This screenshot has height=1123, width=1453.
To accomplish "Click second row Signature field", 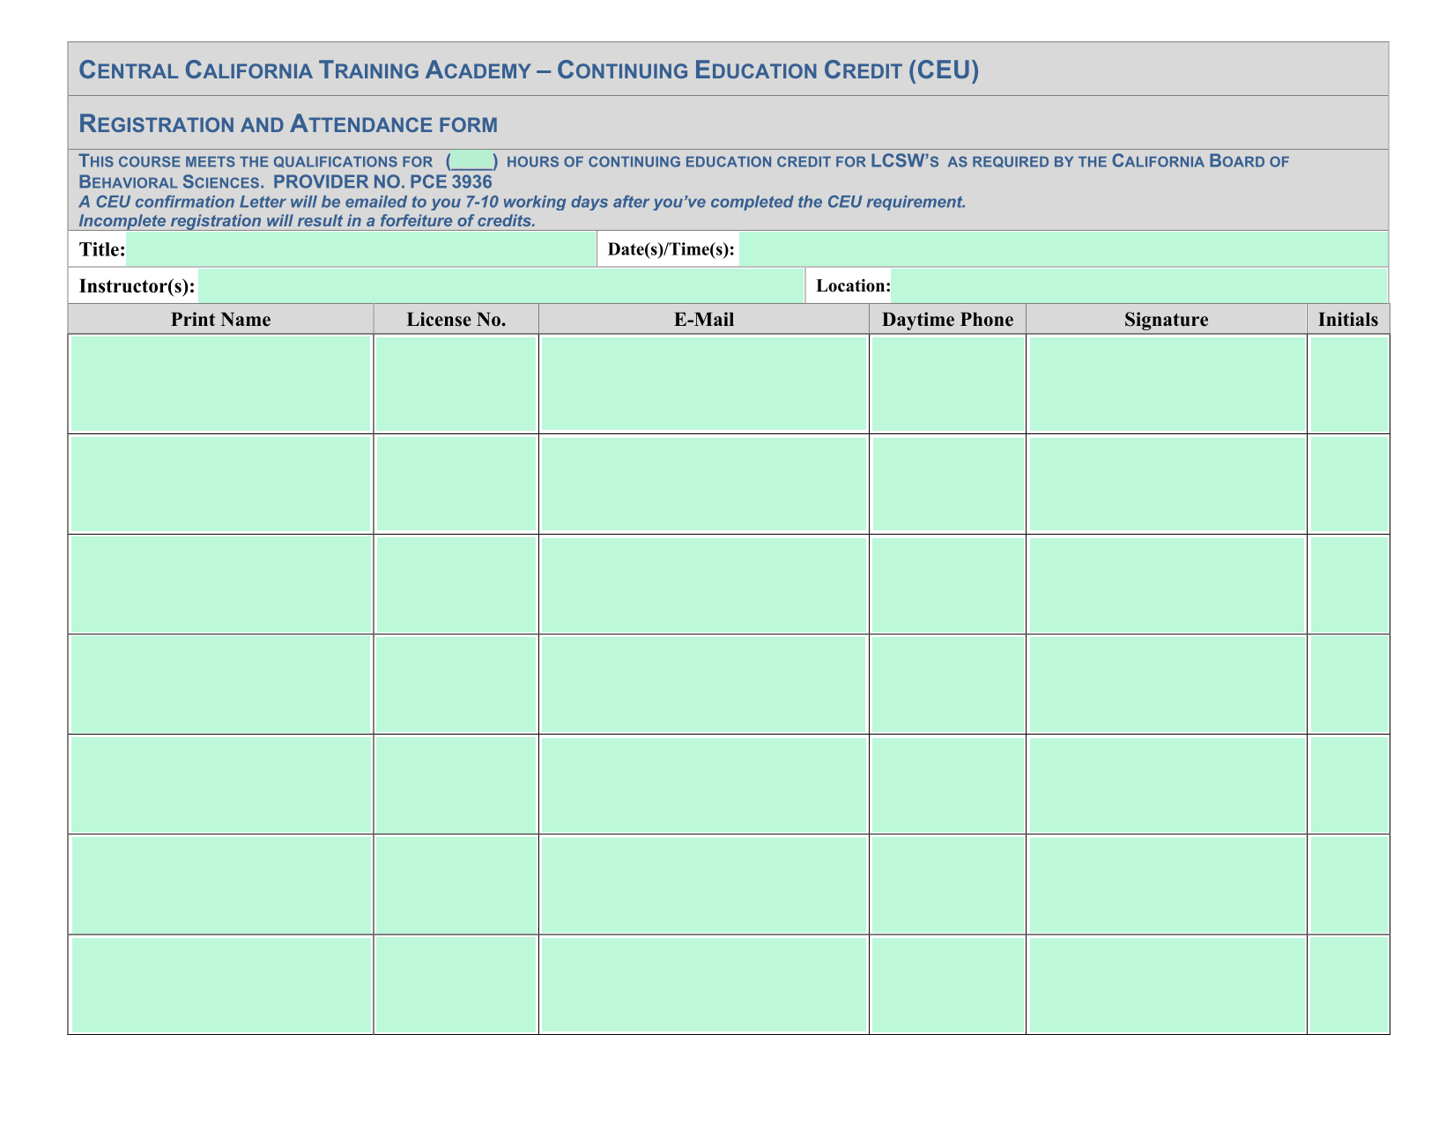I will click(1167, 484).
